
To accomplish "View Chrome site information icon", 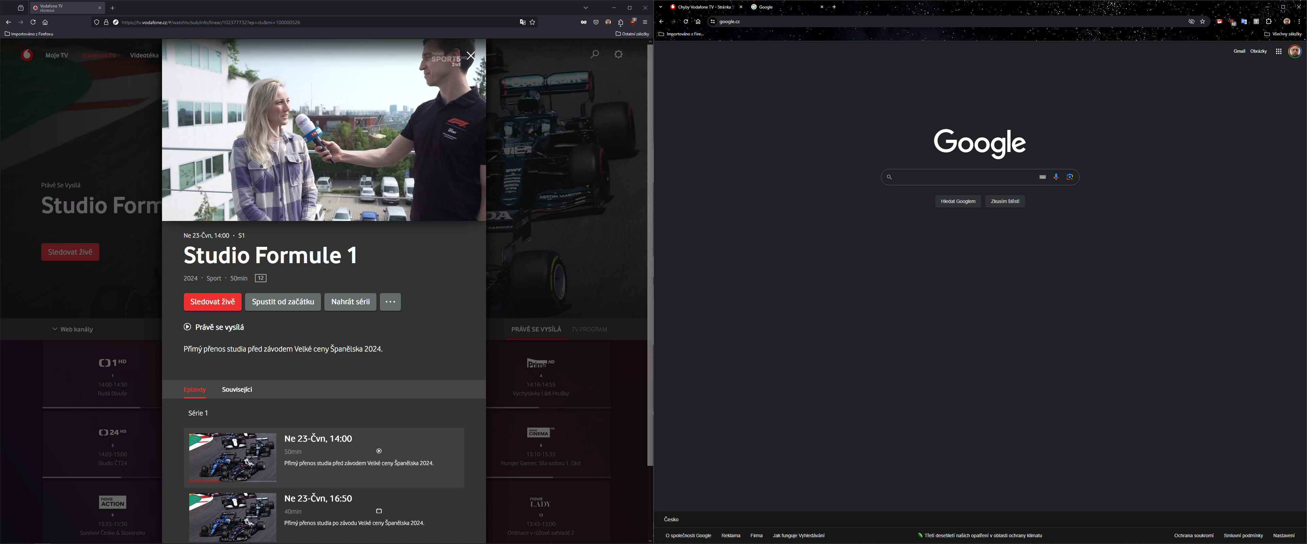I will tap(712, 21).
